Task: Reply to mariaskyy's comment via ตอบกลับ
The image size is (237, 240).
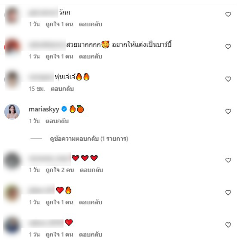Action: coord(57,121)
